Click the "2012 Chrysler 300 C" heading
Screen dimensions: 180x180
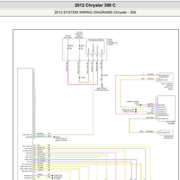coord(95,5)
